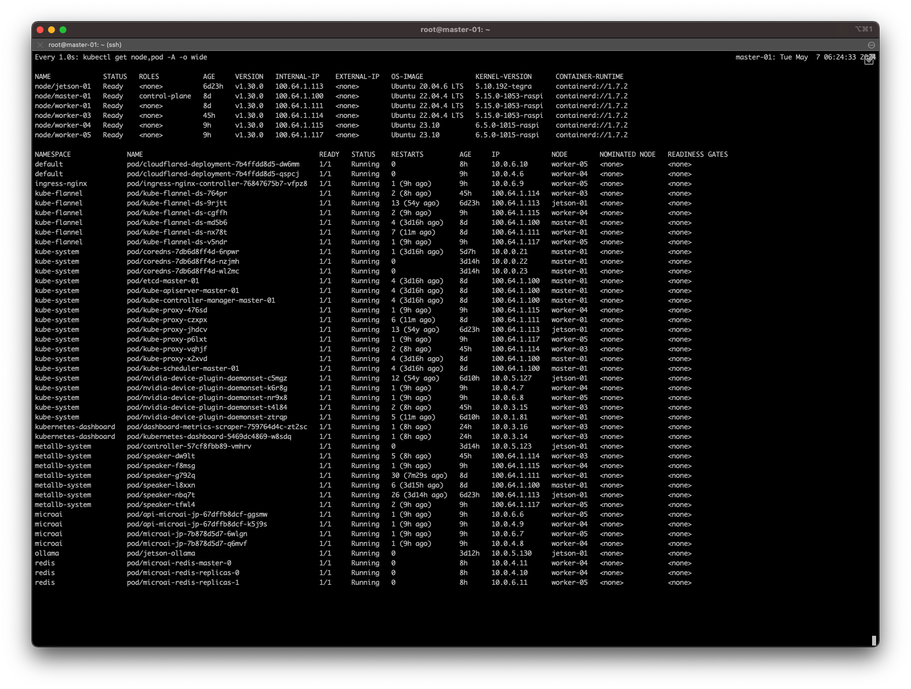Click the terminal cursor block at bottom right
This screenshot has width=911, height=689.
pos(874,640)
